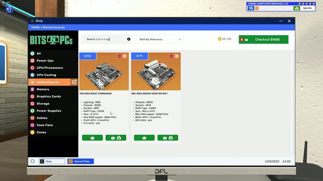The width and height of the screenshot is (323, 181).
Task: Click the exit icon at top-left
Action: coord(9,9)
